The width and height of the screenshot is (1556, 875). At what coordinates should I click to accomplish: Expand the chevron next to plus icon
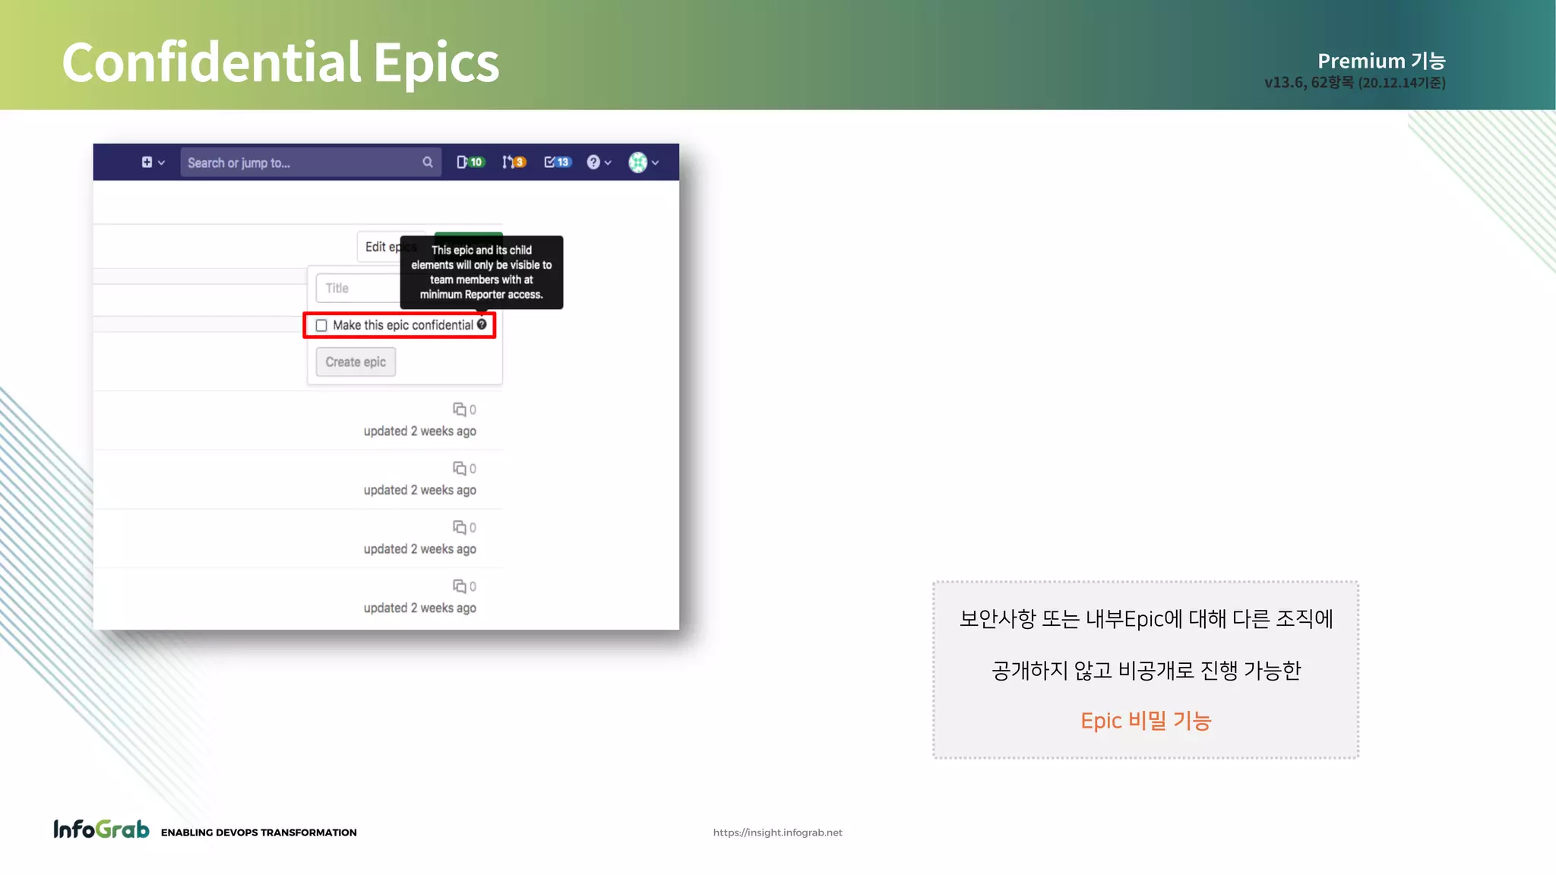pyautogui.click(x=161, y=163)
